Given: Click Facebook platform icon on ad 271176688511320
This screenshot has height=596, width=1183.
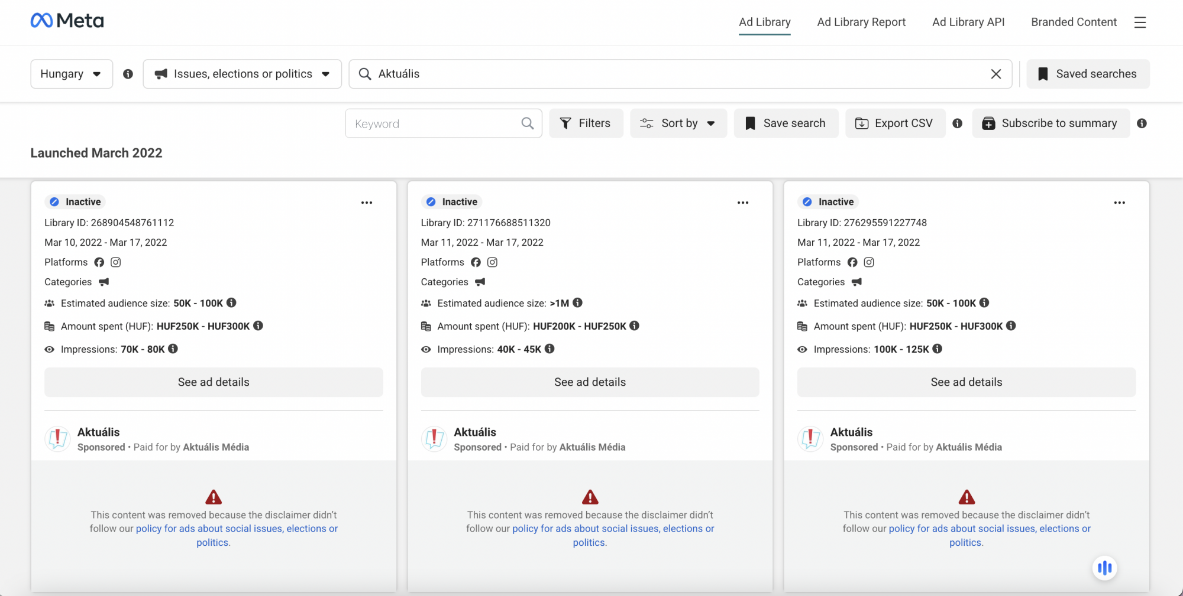Looking at the screenshot, I should pos(476,262).
